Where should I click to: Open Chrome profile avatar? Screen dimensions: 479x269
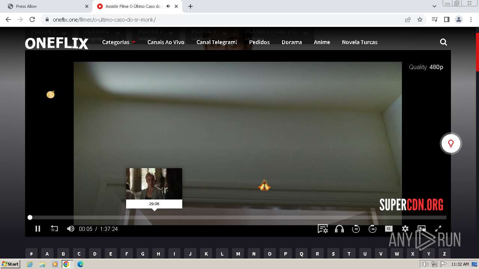(x=458, y=20)
